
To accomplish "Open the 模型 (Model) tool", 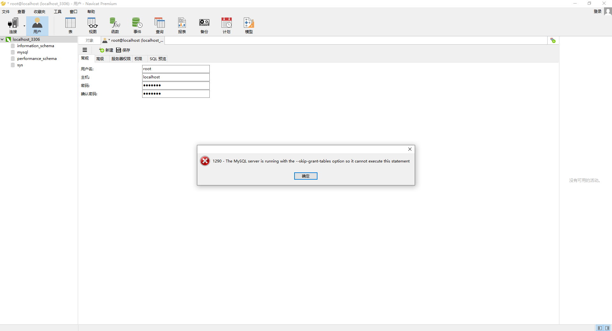I will point(249,25).
